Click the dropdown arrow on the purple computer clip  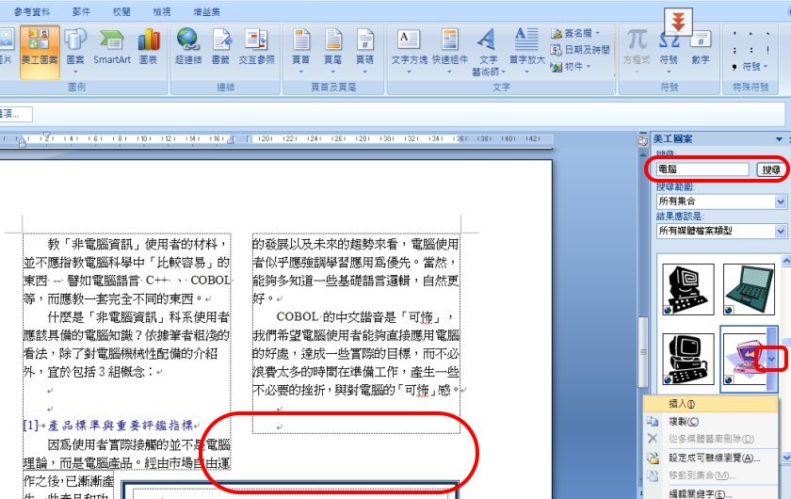coord(773,359)
